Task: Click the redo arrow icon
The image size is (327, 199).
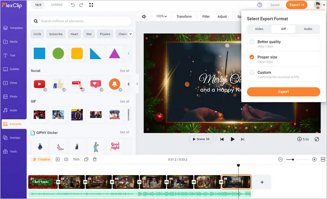Action: pos(81,5)
